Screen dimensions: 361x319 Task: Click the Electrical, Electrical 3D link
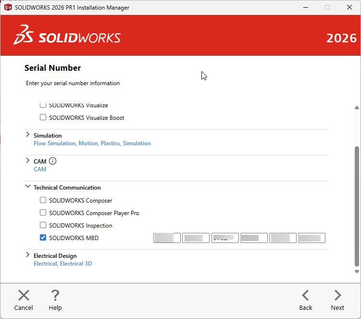[x=62, y=264]
